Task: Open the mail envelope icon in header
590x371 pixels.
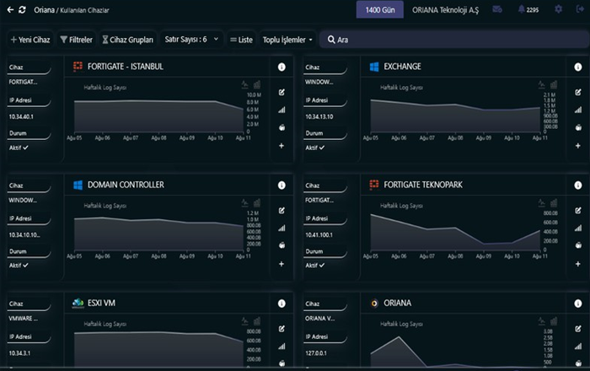Action: (x=497, y=9)
